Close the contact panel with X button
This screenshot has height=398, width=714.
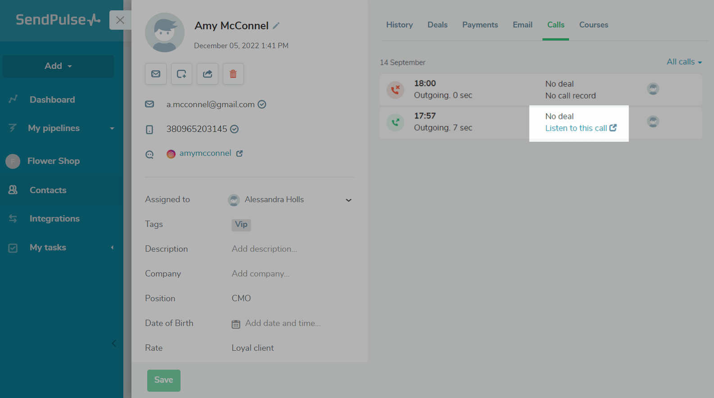click(120, 20)
